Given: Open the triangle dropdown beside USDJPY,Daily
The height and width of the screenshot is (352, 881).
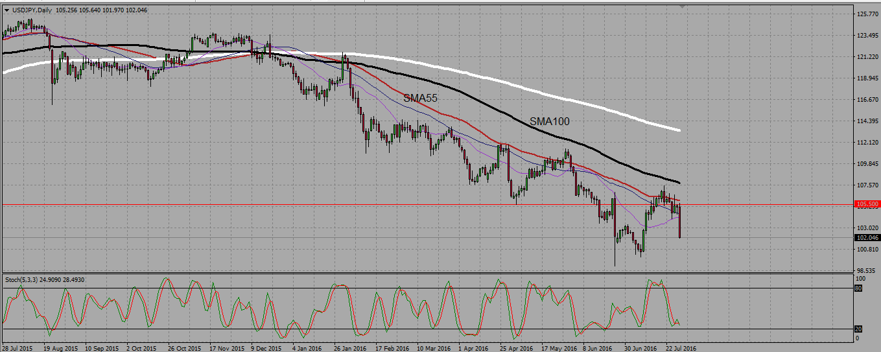Looking at the screenshot, I should pos(6,10).
